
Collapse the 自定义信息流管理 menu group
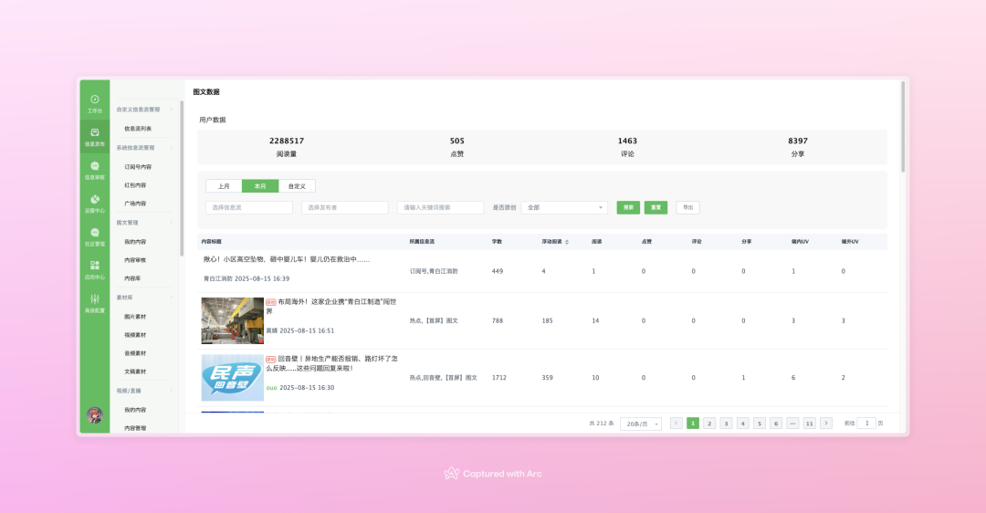[144, 110]
